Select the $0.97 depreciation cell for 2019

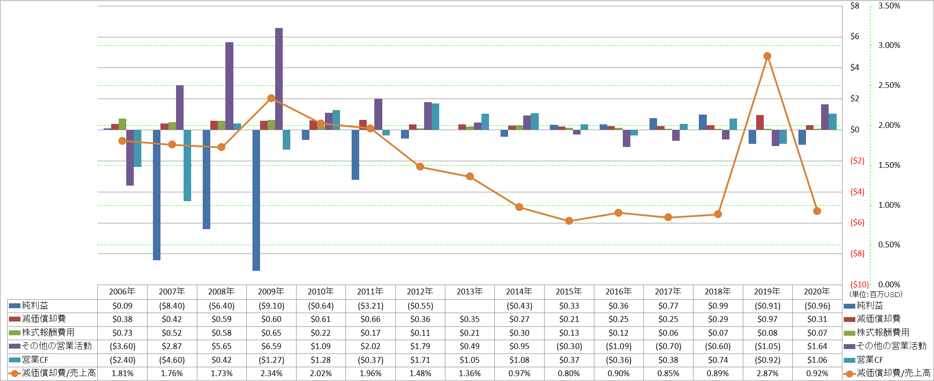pos(767,319)
